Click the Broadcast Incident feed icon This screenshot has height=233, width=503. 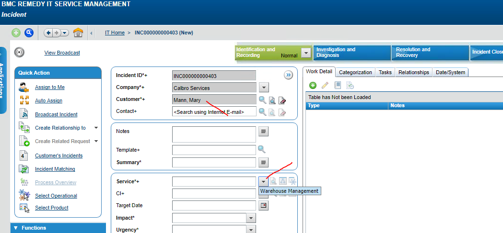point(24,113)
